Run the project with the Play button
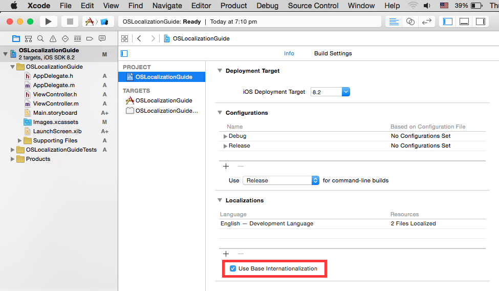The width and height of the screenshot is (499, 291). pos(49,22)
